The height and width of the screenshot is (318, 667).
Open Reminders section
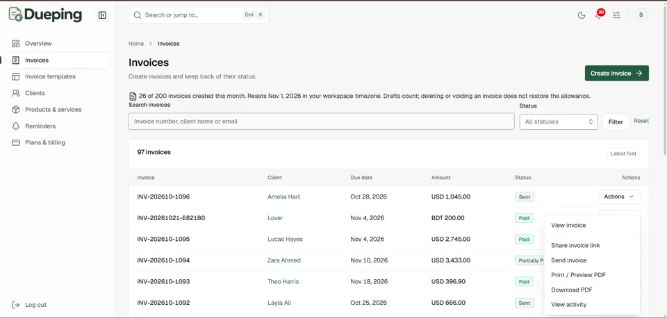tap(40, 126)
